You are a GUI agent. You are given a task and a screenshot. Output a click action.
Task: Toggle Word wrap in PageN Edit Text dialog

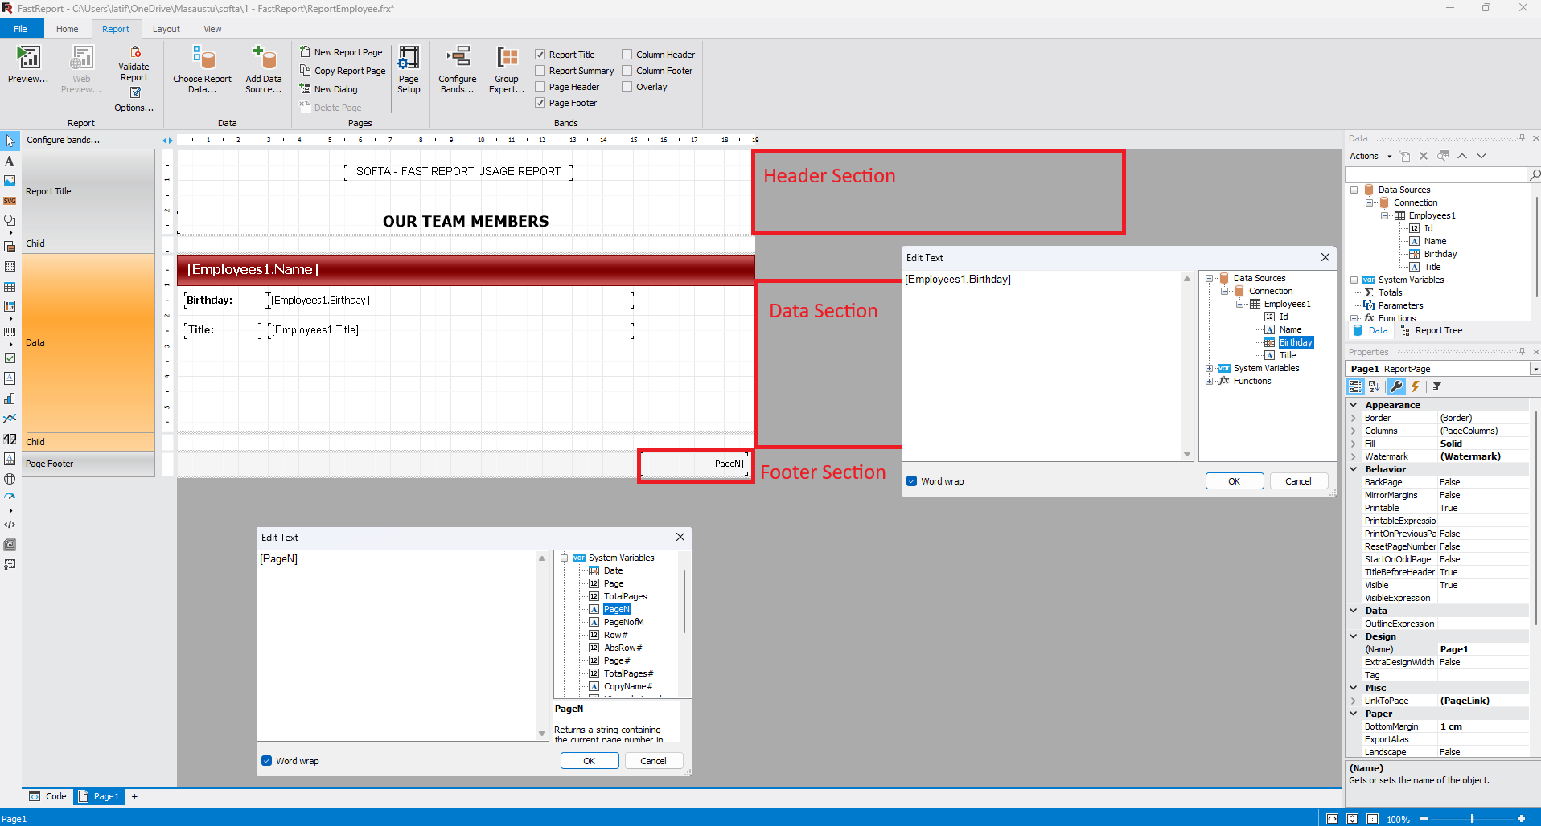pyautogui.click(x=267, y=761)
